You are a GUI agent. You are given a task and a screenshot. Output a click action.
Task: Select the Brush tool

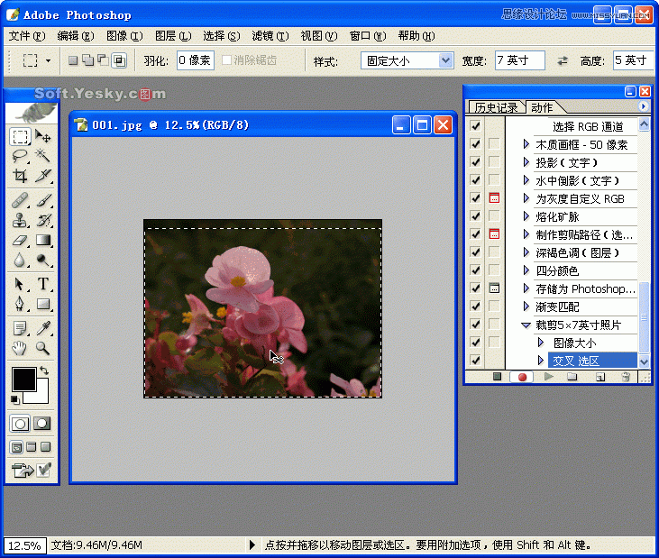pyautogui.click(x=43, y=200)
